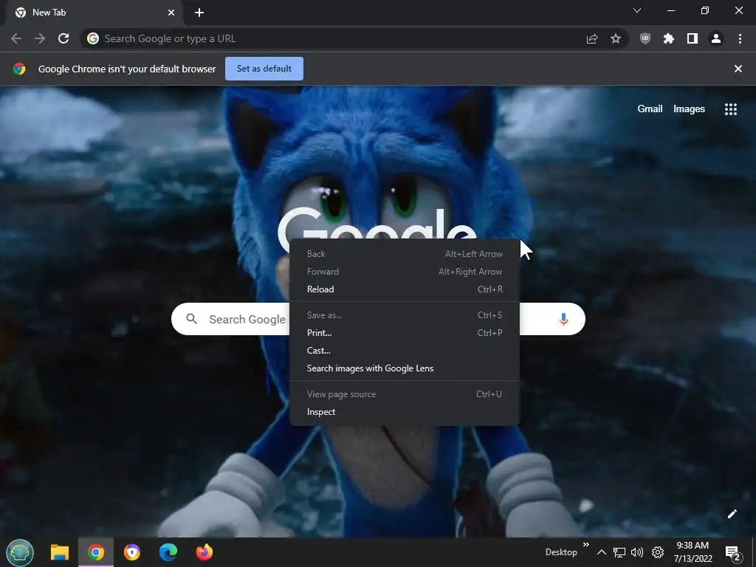Click the Google icon in address bar
This screenshot has width=756, height=567.
pos(93,38)
